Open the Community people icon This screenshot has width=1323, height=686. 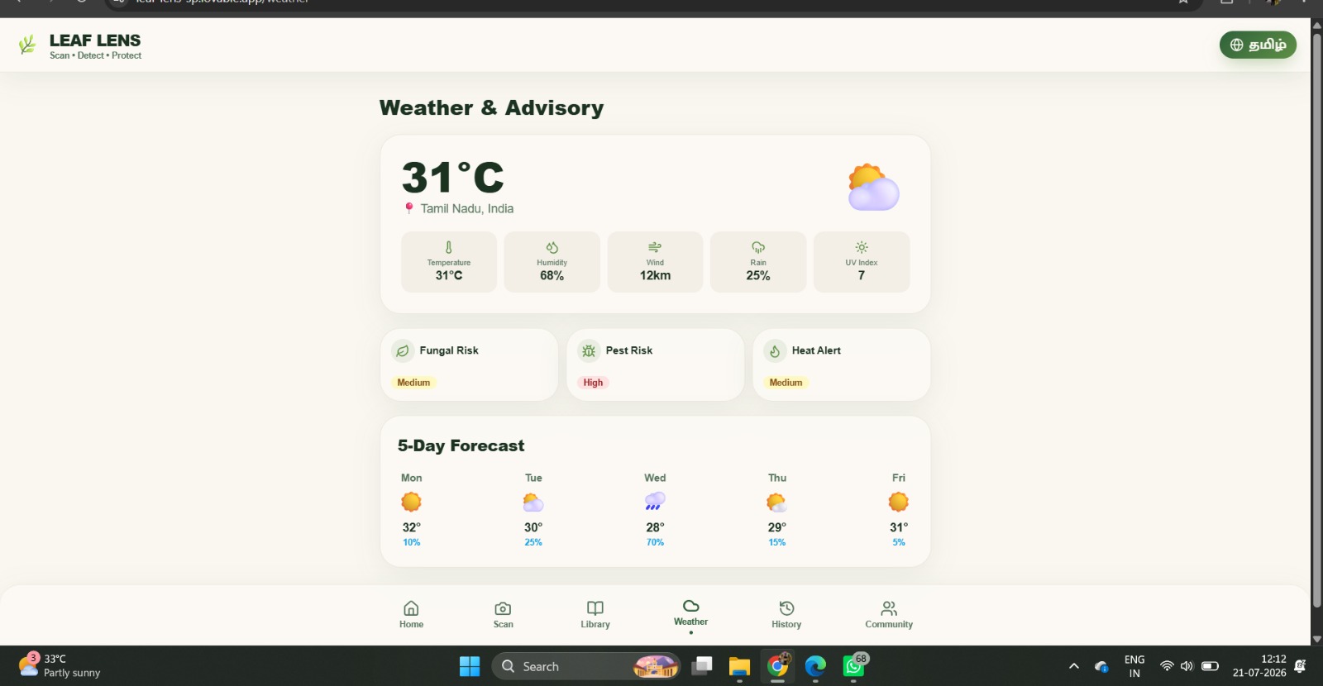tap(889, 608)
